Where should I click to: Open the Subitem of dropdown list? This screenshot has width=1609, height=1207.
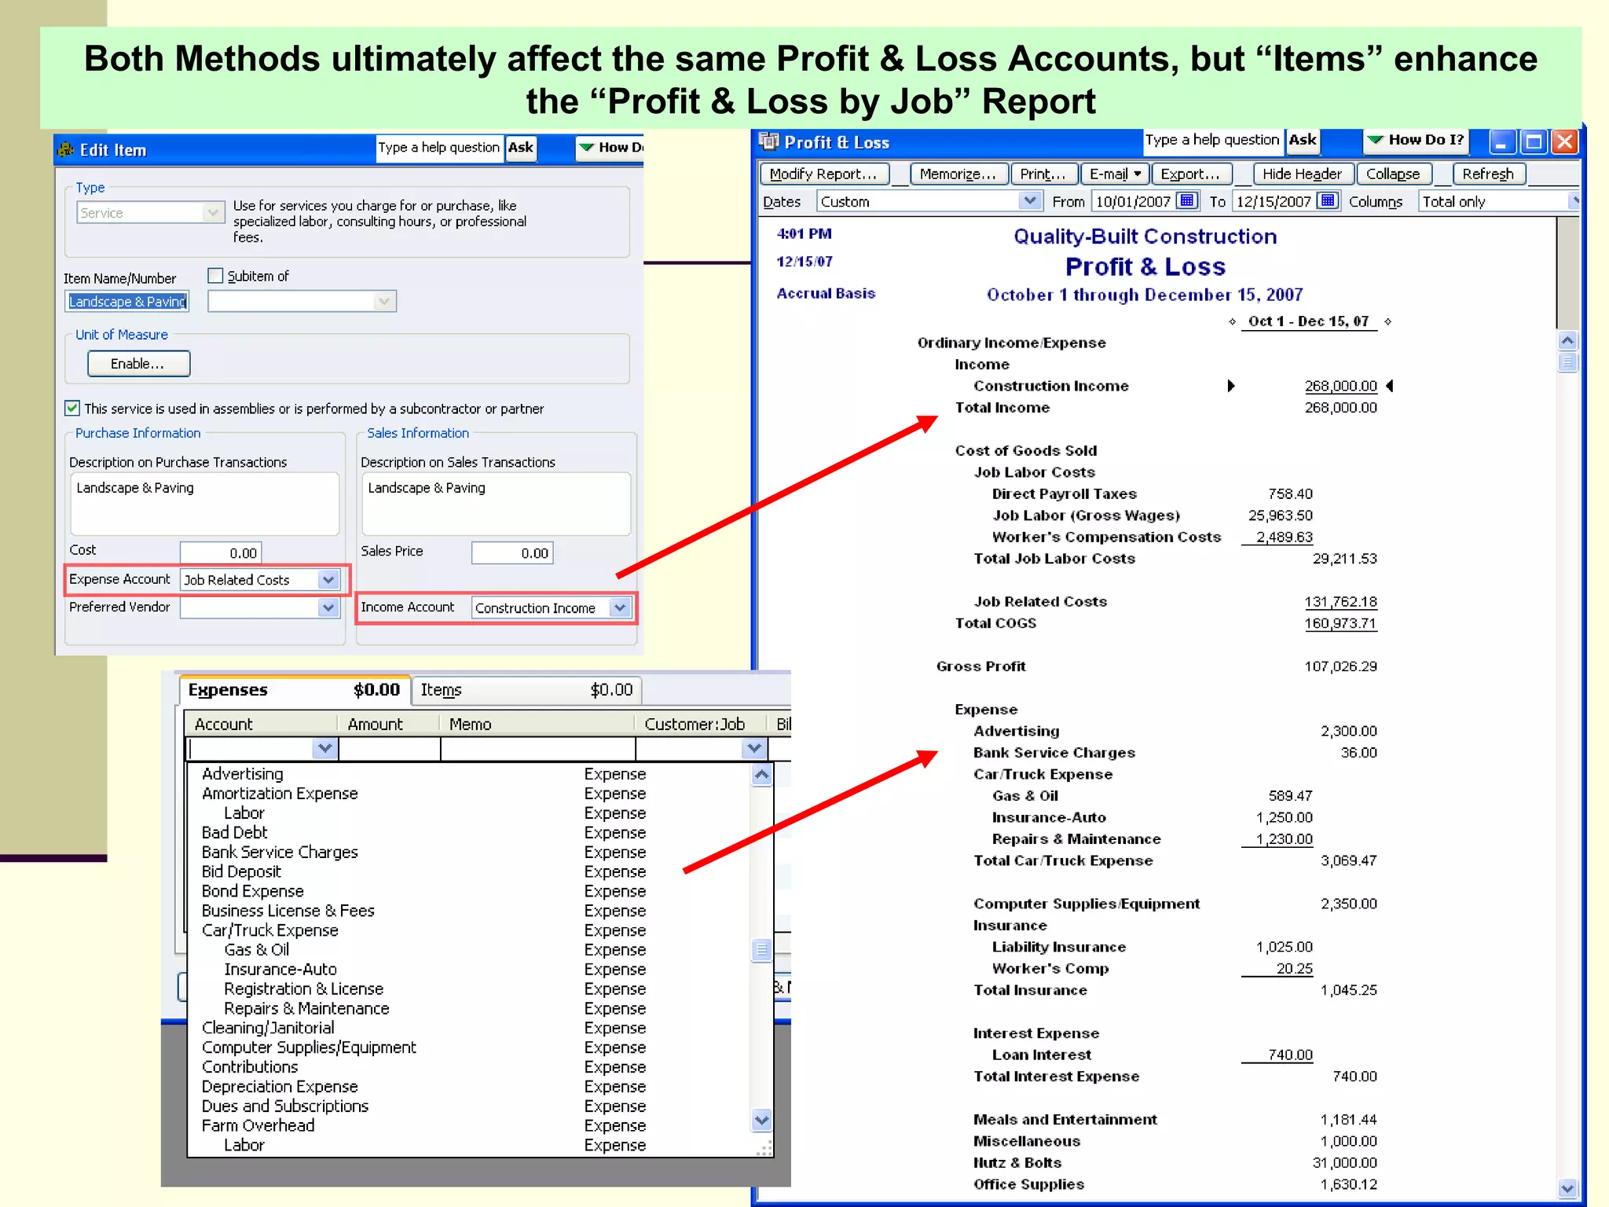pos(383,301)
